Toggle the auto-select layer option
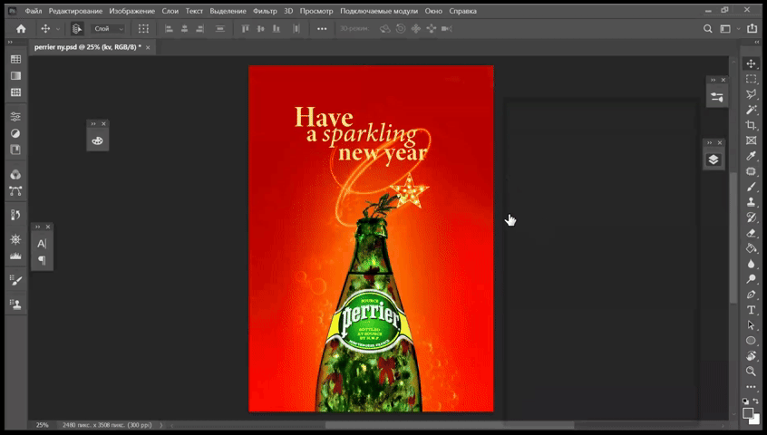 pyautogui.click(x=77, y=29)
